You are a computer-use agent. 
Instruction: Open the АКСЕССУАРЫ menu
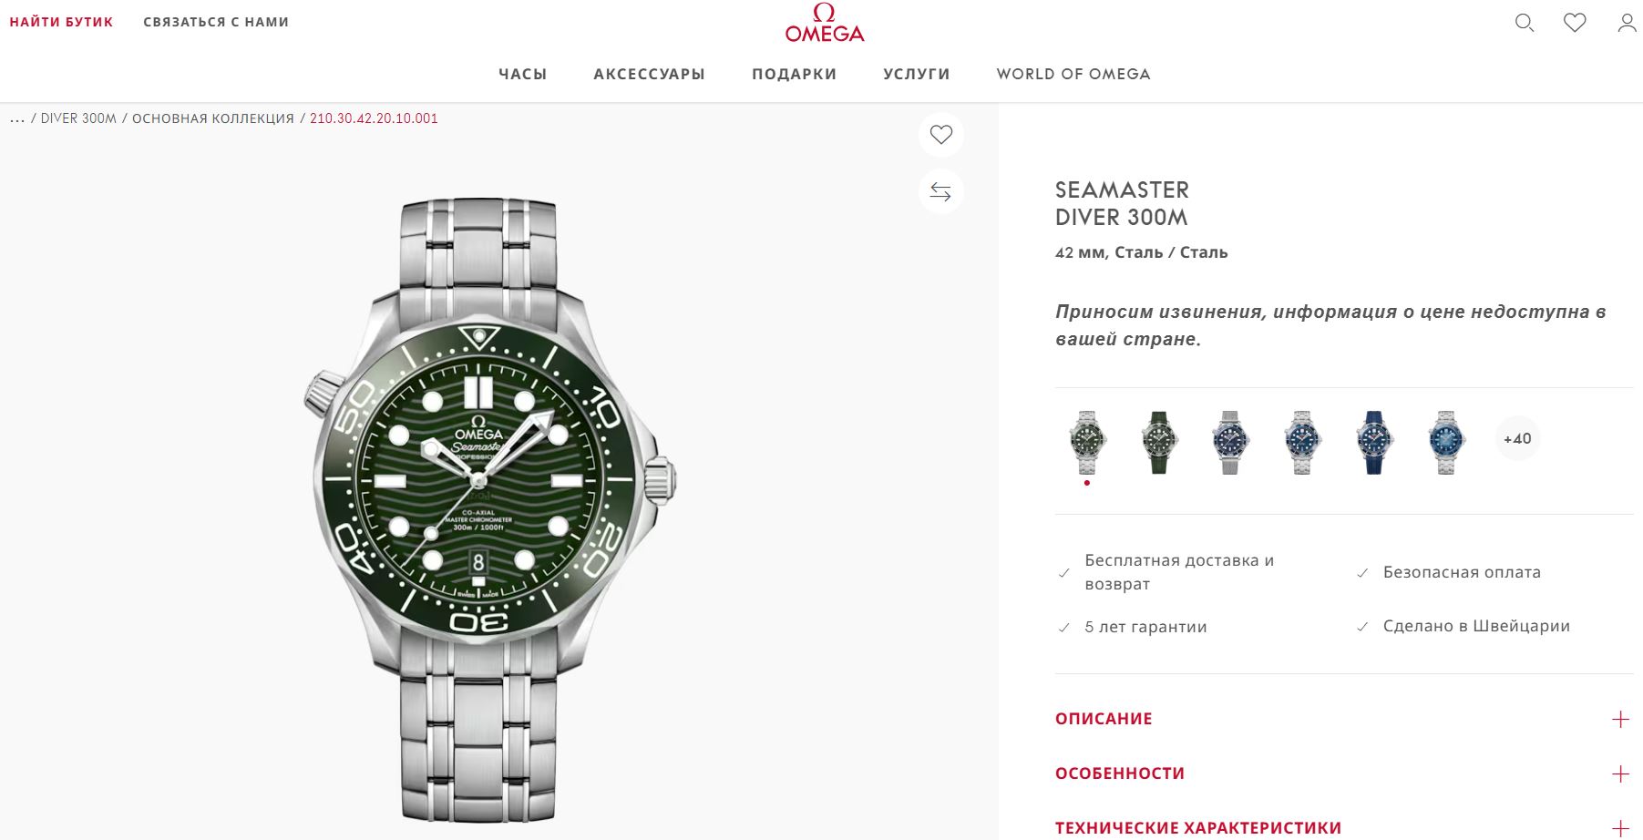point(650,74)
